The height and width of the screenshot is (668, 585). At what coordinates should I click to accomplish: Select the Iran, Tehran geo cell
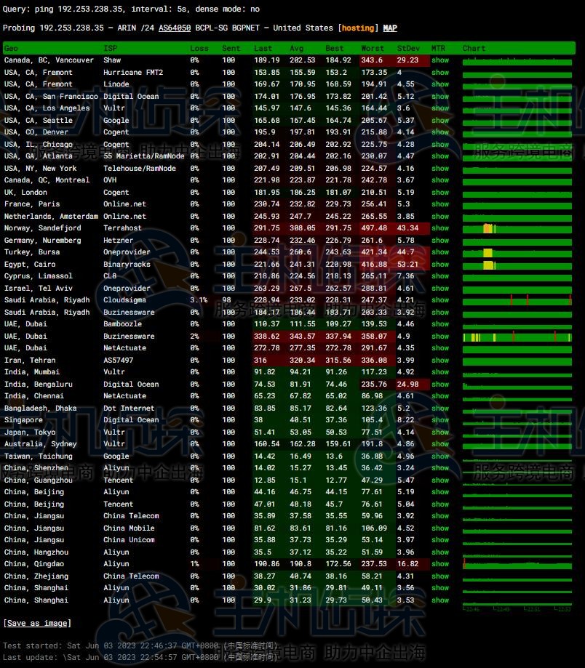click(30, 361)
